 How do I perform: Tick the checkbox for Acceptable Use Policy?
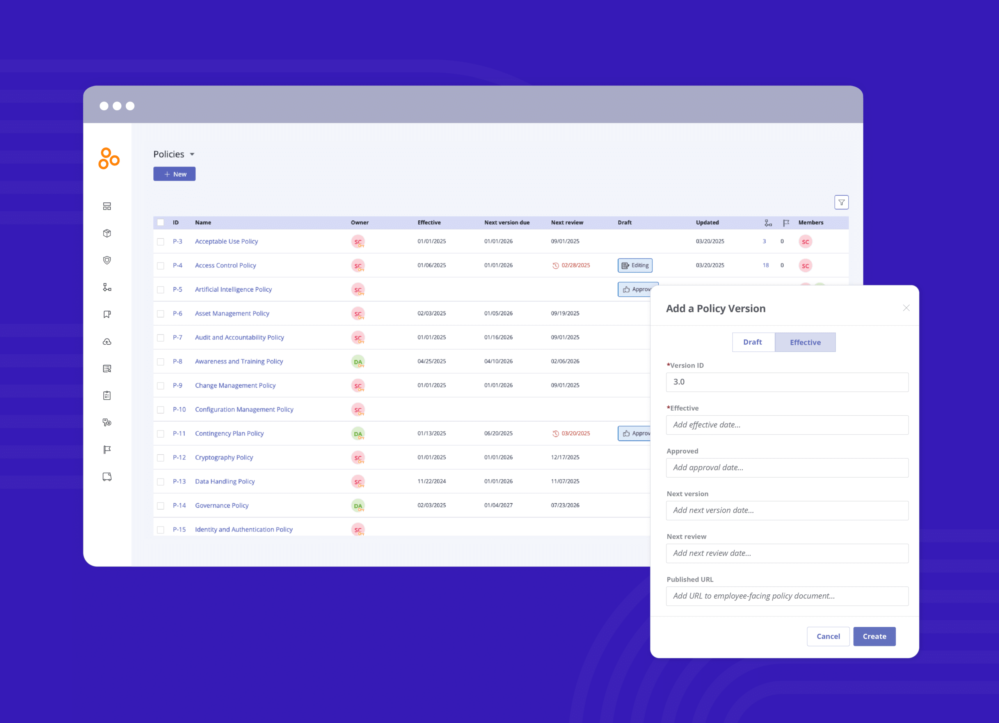click(x=161, y=242)
